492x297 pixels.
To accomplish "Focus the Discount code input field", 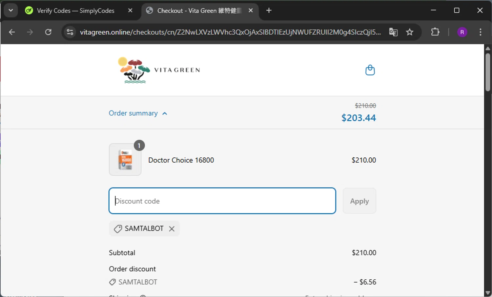I will pyautogui.click(x=222, y=201).
